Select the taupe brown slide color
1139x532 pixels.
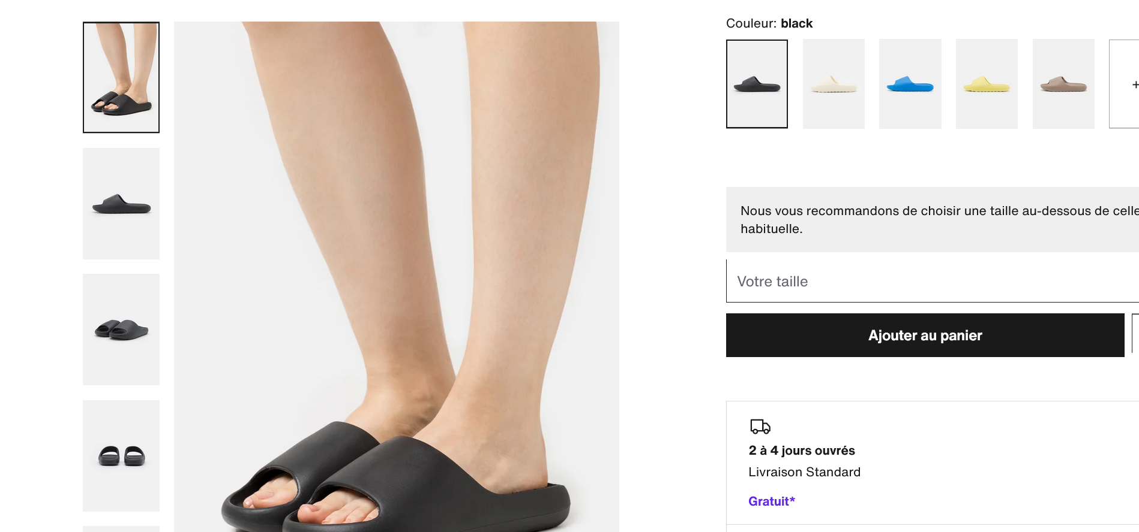(1063, 84)
